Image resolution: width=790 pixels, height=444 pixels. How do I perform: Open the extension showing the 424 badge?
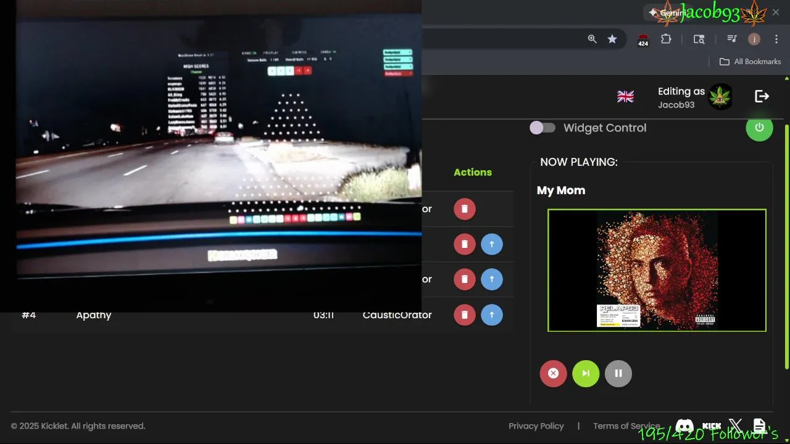click(x=643, y=39)
